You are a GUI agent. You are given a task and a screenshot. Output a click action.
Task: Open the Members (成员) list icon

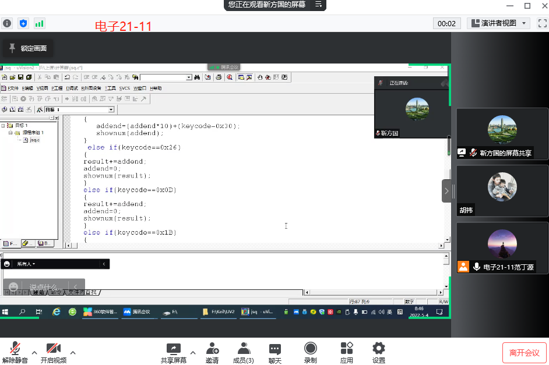click(x=243, y=349)
